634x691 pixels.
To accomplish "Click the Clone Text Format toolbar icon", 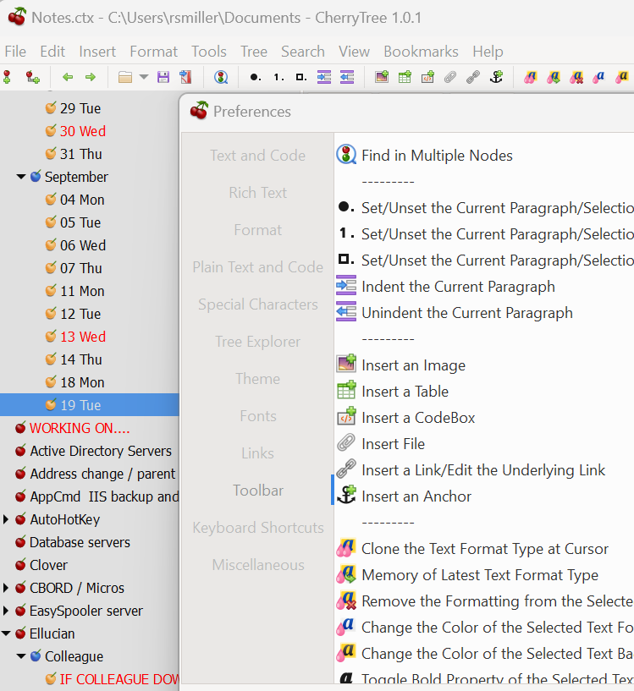I will (x=531, y=77).
